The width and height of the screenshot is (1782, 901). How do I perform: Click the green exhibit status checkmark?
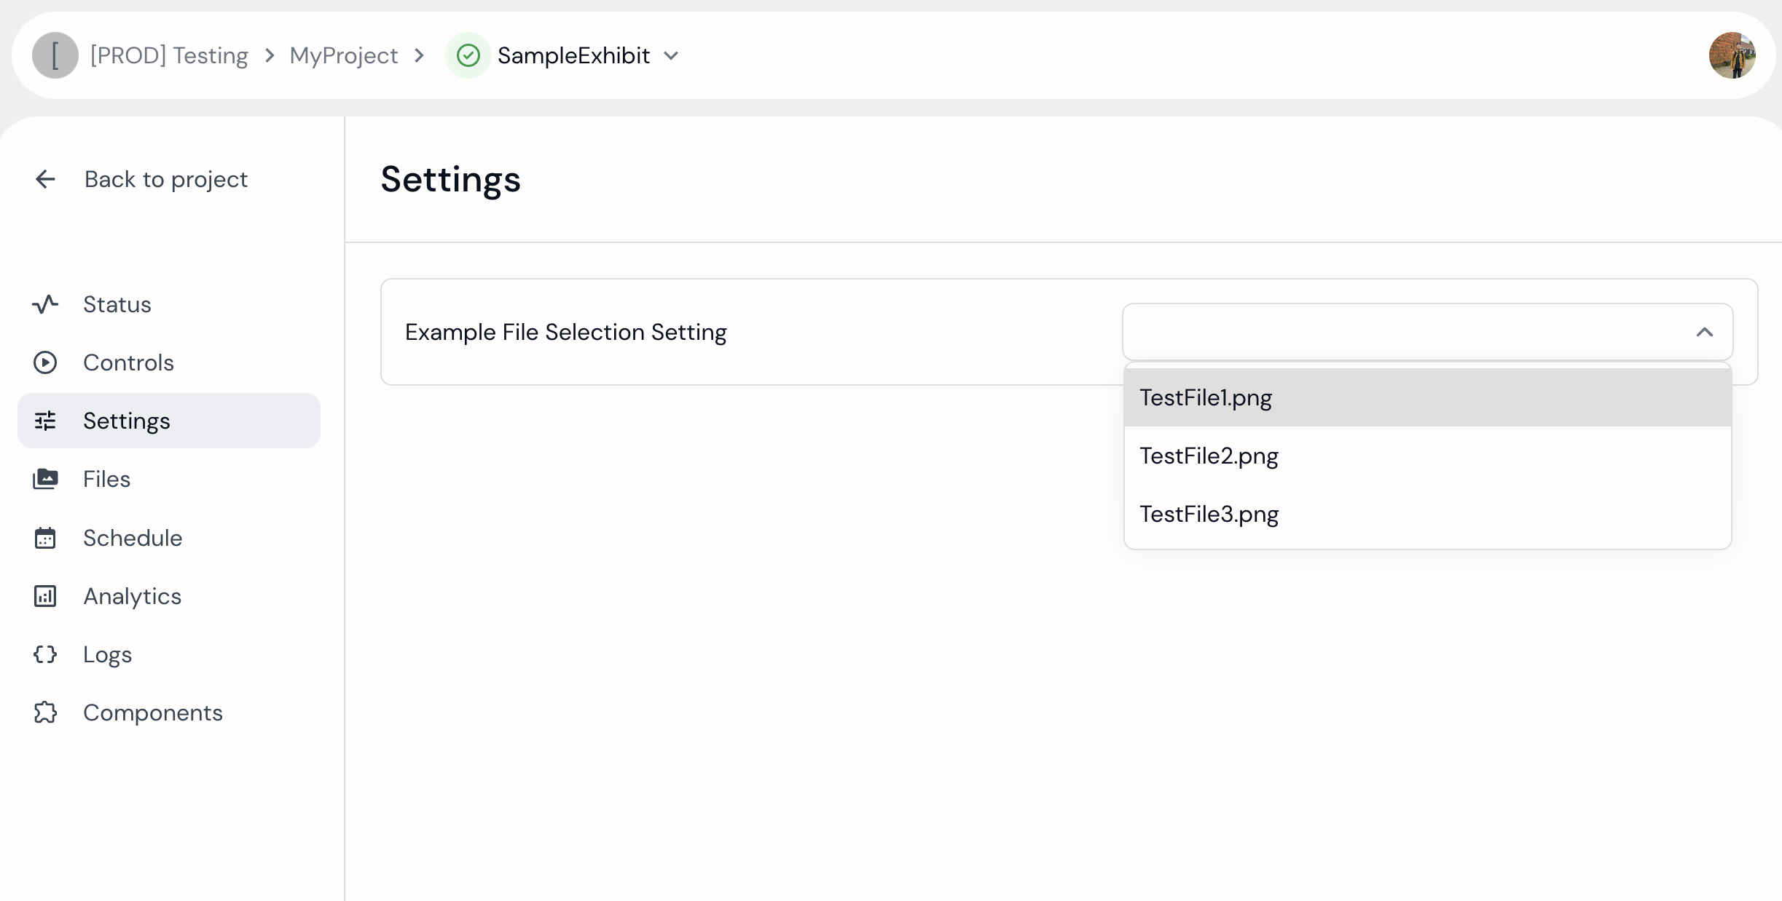(x=468, y=55)
